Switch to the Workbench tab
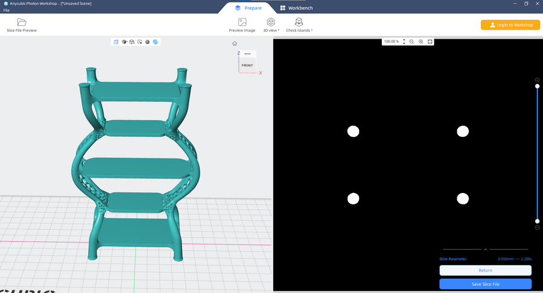 click(x=295, y=8)
